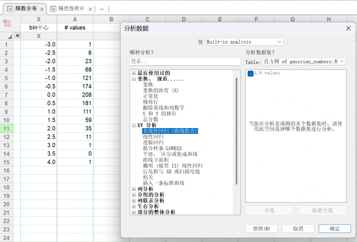Open the Table dataset dropdown

coord(304,61)
